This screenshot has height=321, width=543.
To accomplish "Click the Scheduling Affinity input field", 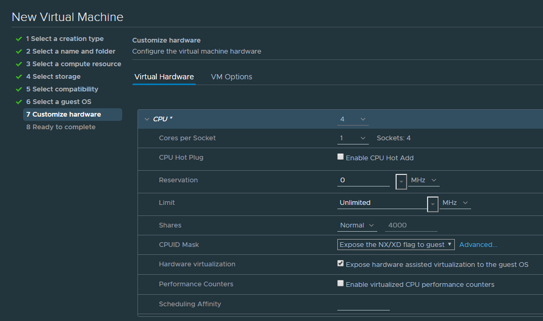I will 363,304.
